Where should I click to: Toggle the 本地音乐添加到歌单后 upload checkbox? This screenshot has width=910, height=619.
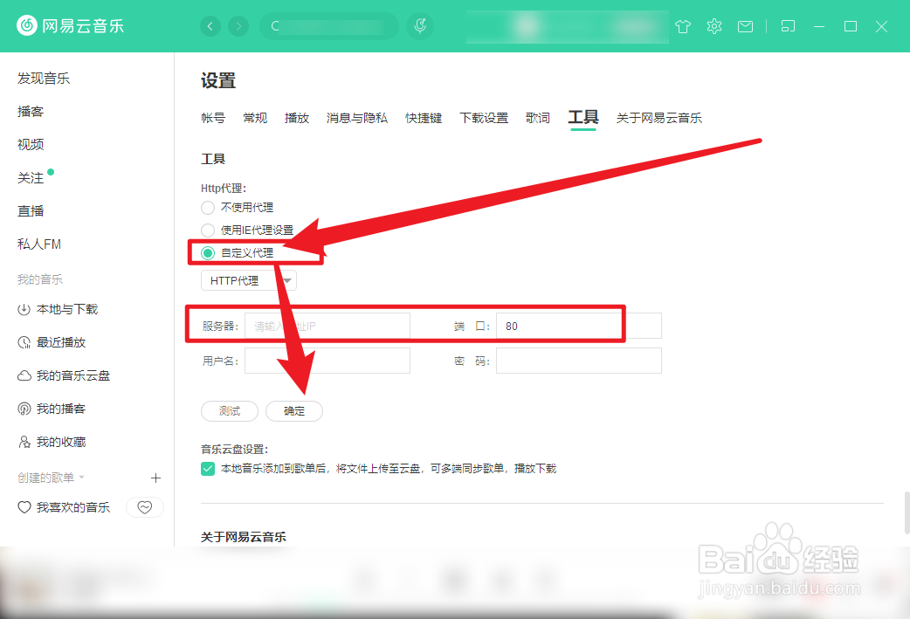pyautogui.click(x=208, y=469)
